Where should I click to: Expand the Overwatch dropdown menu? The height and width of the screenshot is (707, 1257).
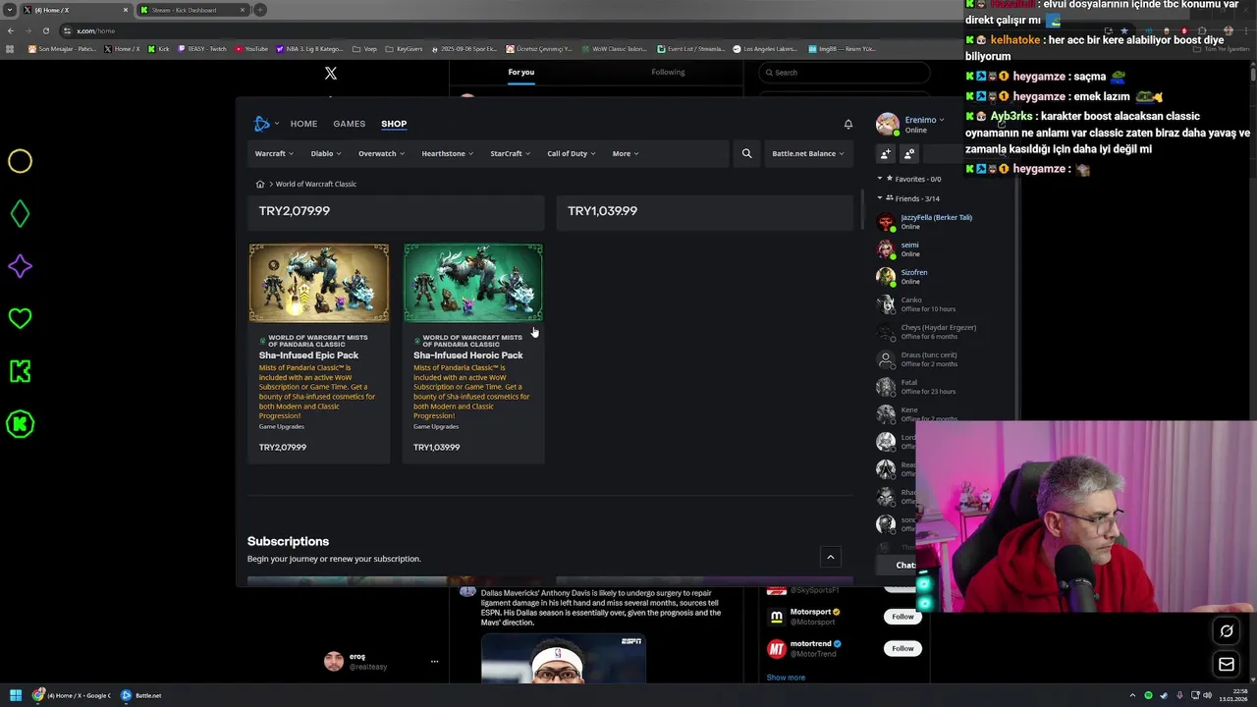382,153
